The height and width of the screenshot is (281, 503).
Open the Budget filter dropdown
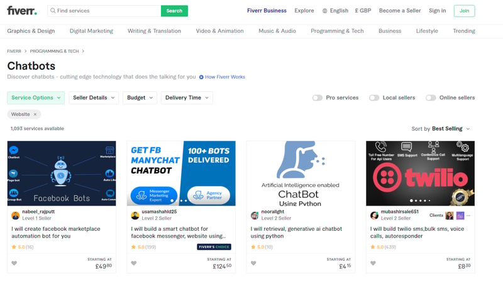(x=140, y=98)
